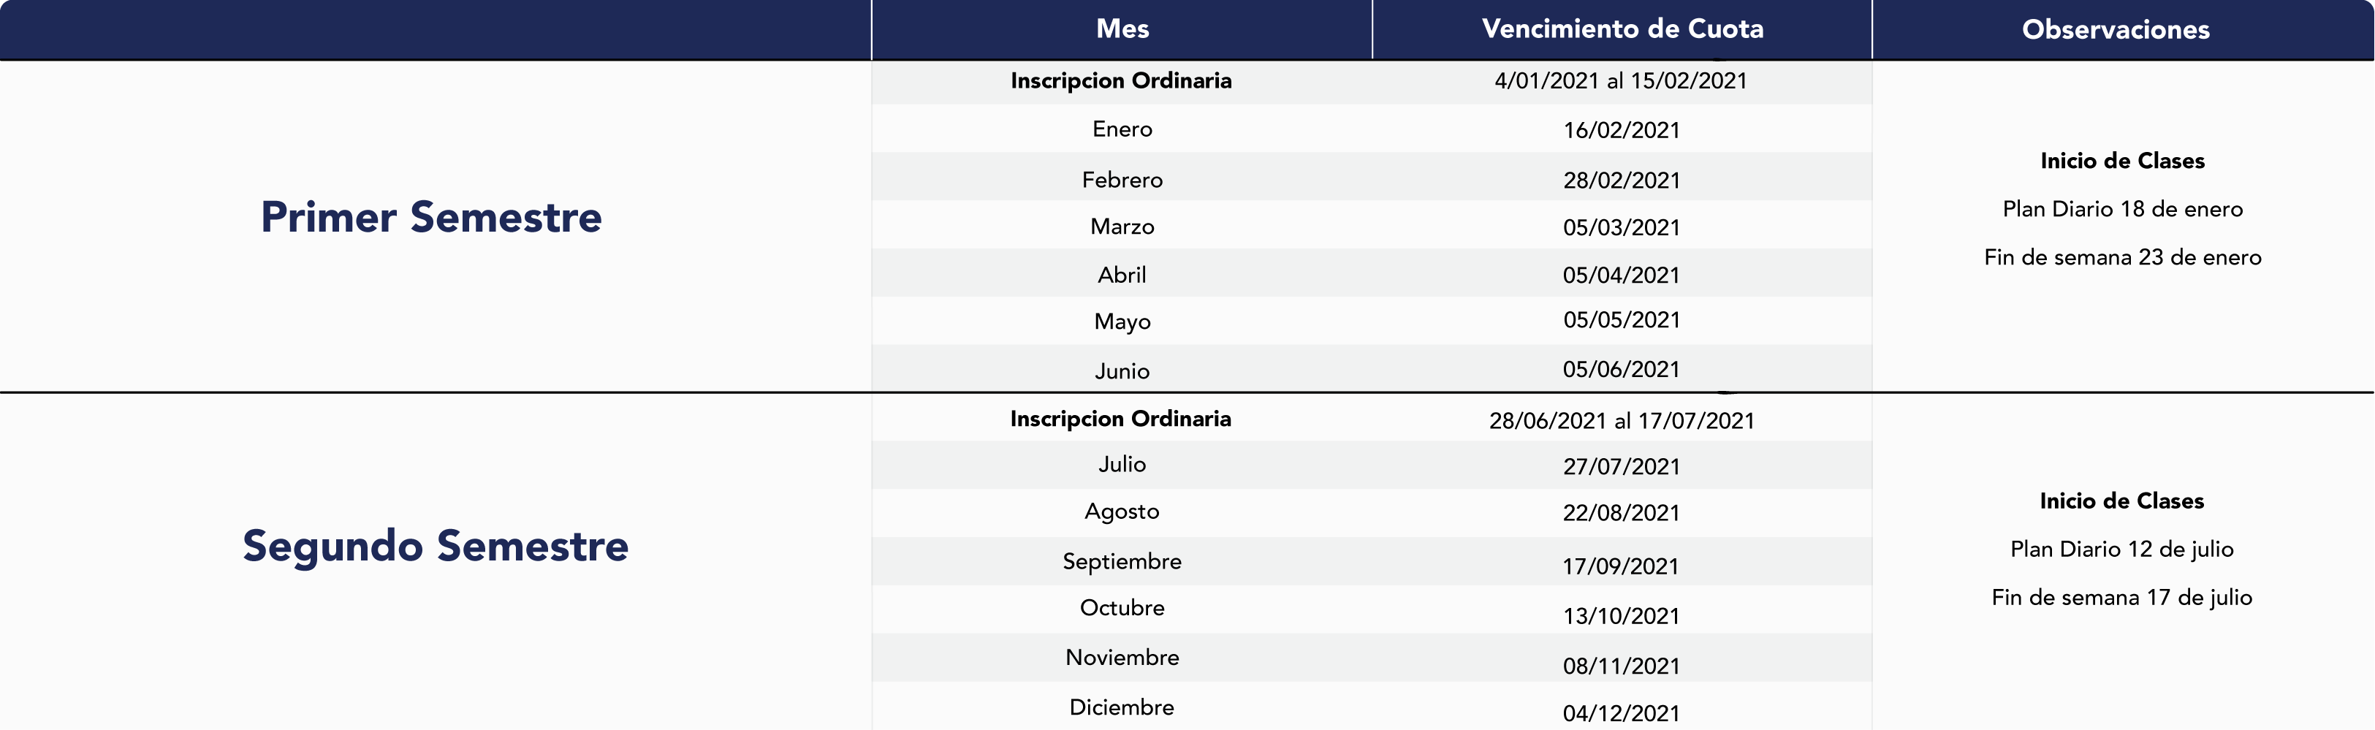
Task: Click the Enero month row
Action: (x=1372, y=129)
